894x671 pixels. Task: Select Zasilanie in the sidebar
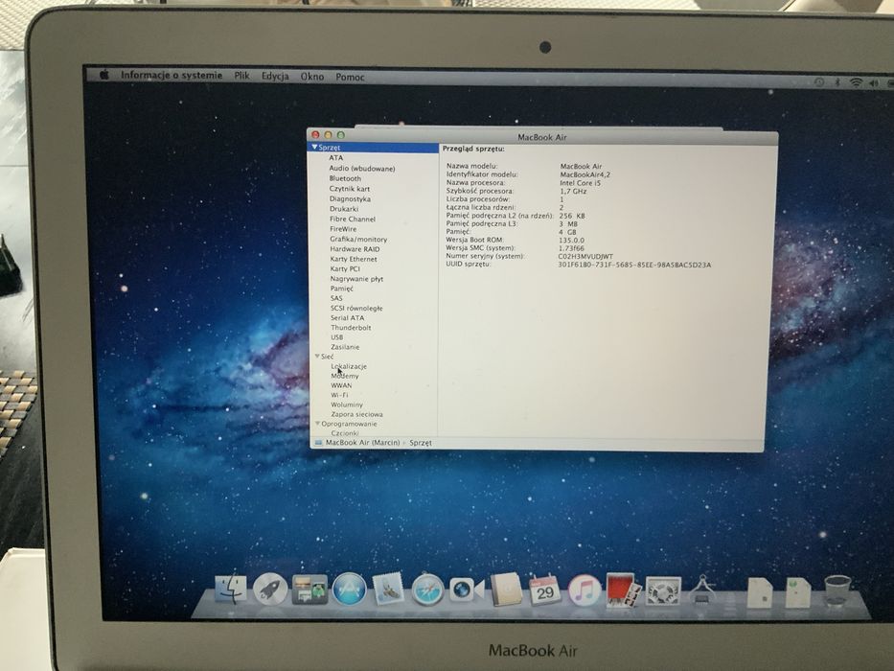345,346
